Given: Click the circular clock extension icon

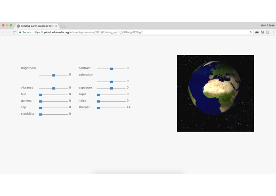Looking at the screenshot, I should (262, 32).
